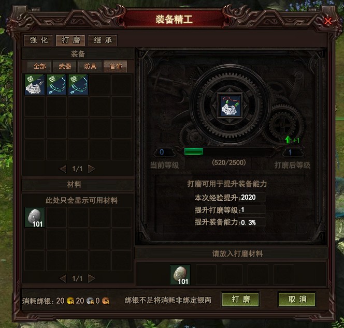Select the white jade pendant in equipment grid
This screenshot has width=344, height=328.
point(35,84)
